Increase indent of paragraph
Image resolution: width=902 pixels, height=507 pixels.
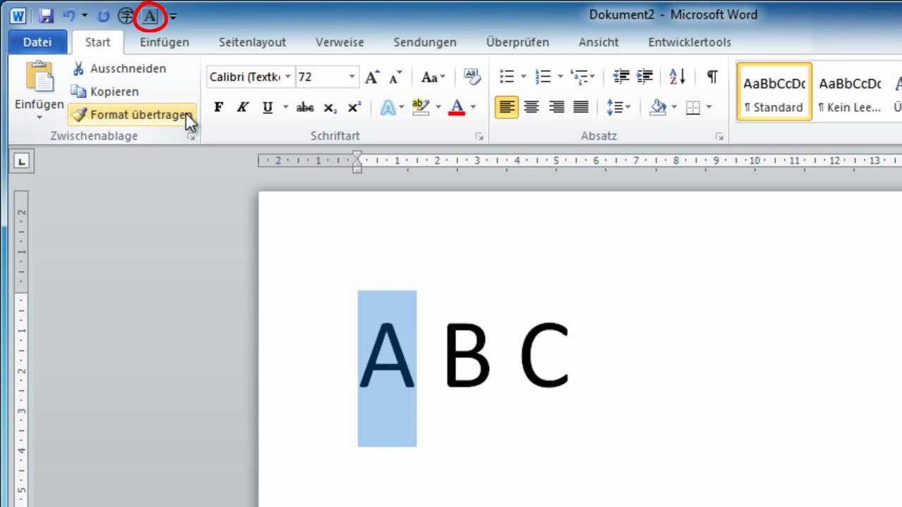point(644,76)
